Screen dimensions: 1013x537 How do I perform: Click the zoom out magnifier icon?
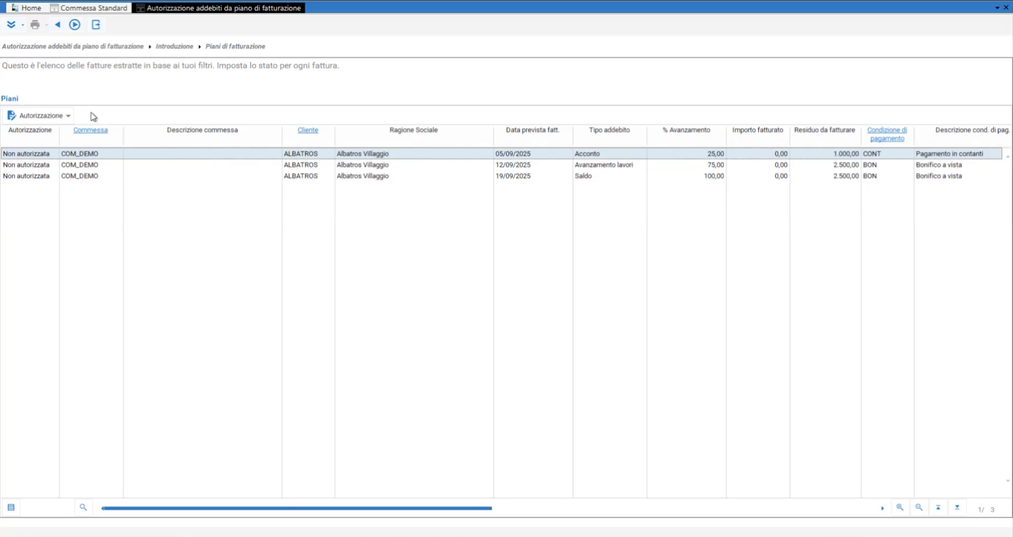pyautogui.click(x=919, y=507)
